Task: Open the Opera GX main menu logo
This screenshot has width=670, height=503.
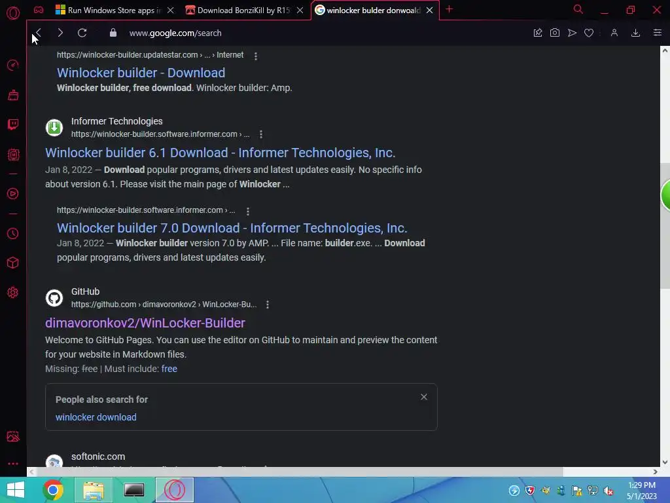Action: tap(13, 13)
